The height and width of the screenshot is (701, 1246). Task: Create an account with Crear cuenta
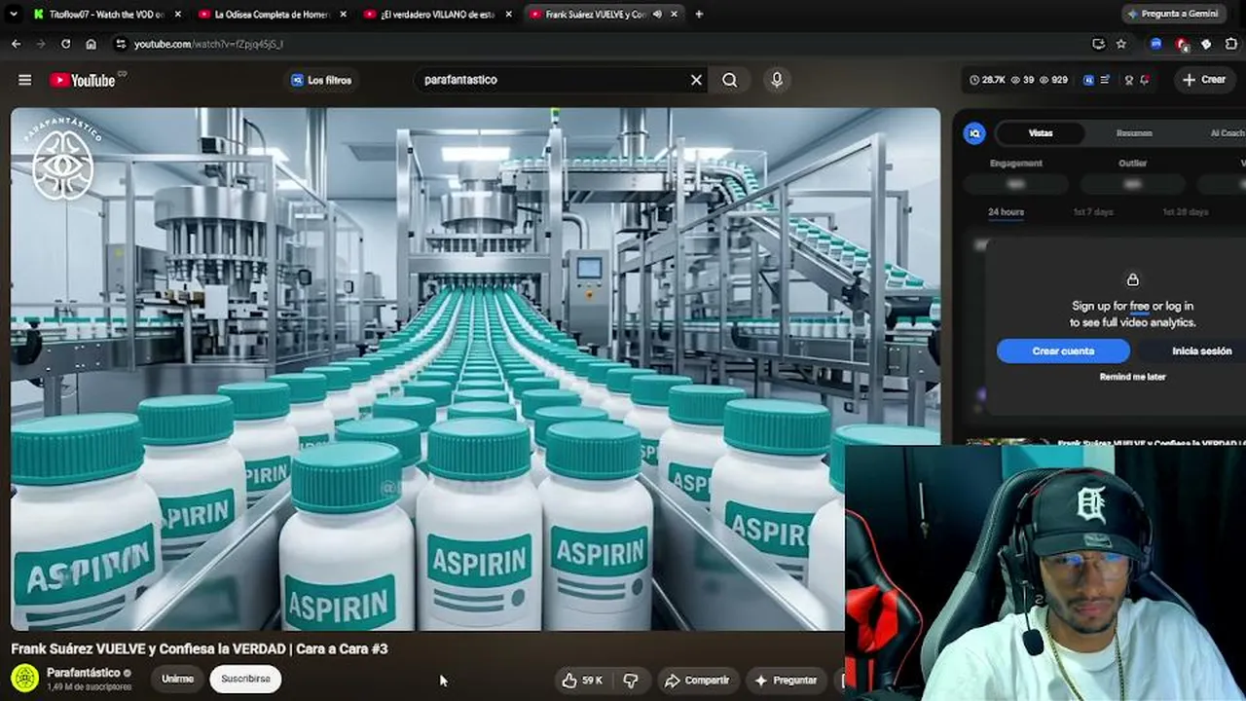[1063, 350]
